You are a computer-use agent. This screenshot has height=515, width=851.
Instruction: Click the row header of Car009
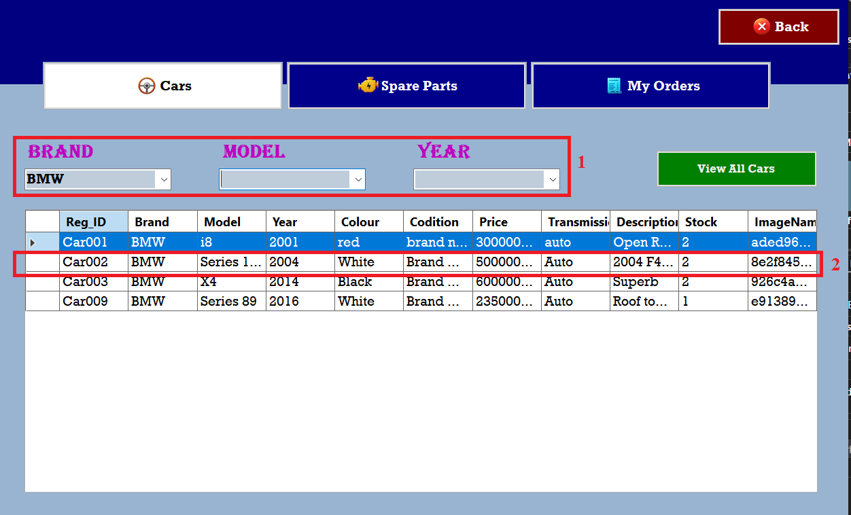point(42,302)
